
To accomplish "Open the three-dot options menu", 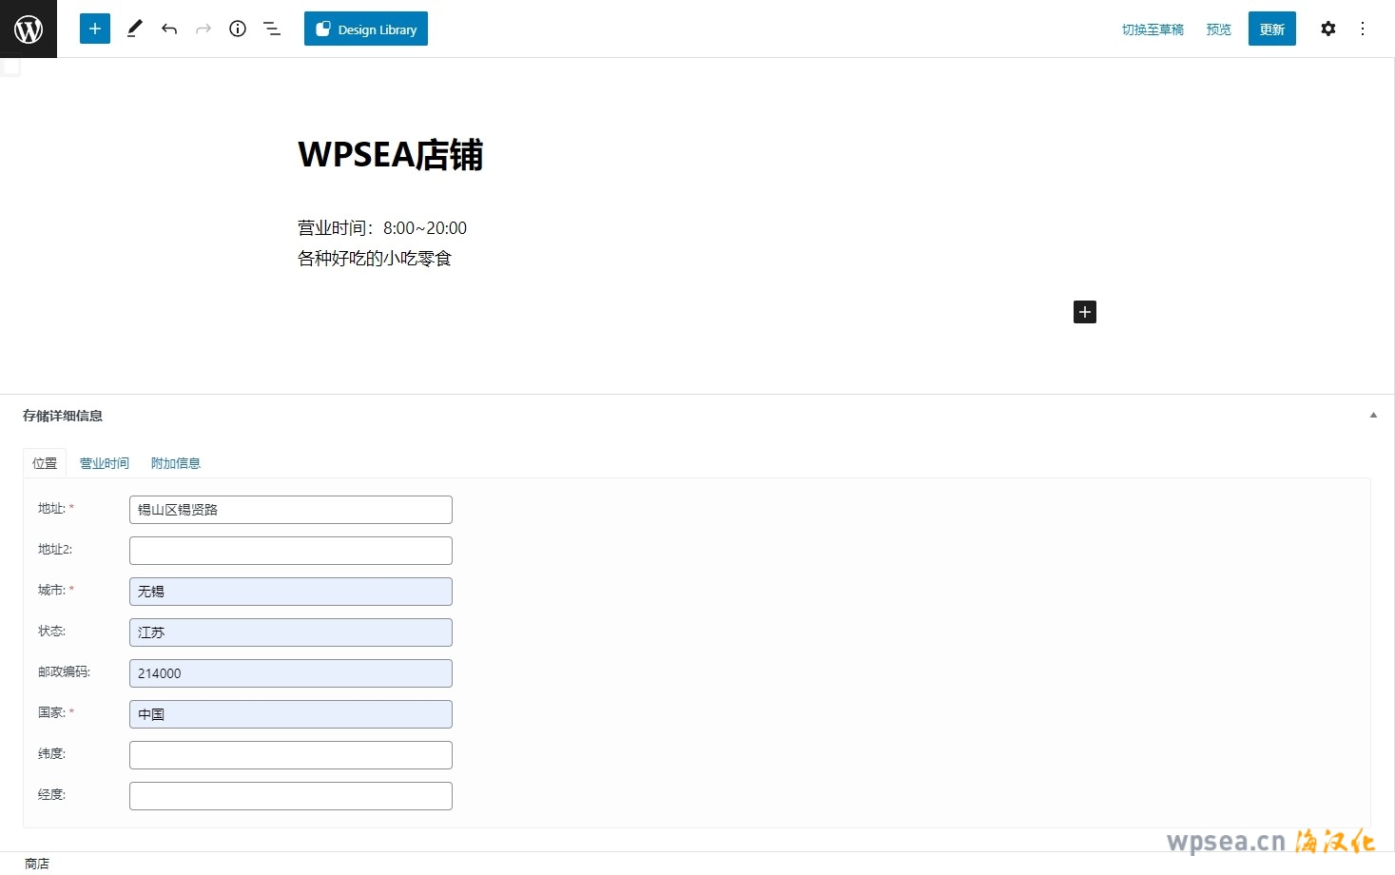I will pos(1363,29).
